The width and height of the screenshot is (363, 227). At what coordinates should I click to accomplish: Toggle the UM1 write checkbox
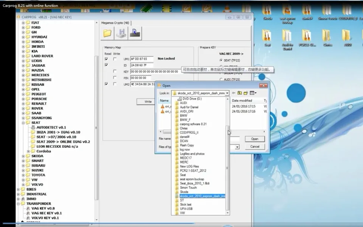tap(115, 59)
